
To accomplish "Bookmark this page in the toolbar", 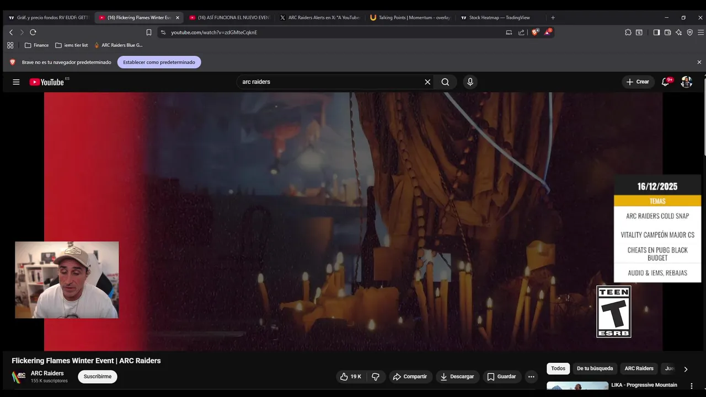I will 148,33.
